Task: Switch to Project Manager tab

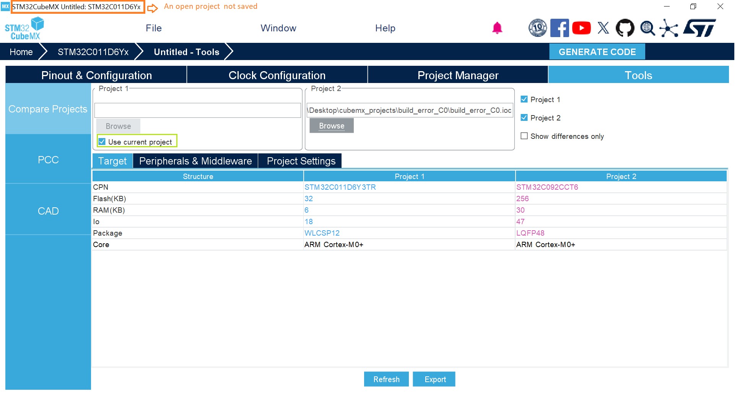Action: point(458,75)
